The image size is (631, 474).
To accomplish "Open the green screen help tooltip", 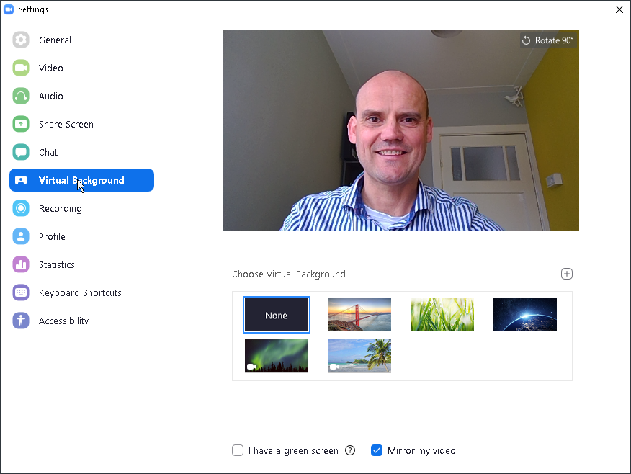I will pos(350,450).
